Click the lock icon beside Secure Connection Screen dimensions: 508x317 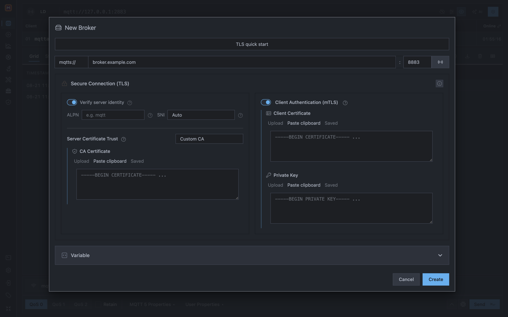(x=65, y=83)
